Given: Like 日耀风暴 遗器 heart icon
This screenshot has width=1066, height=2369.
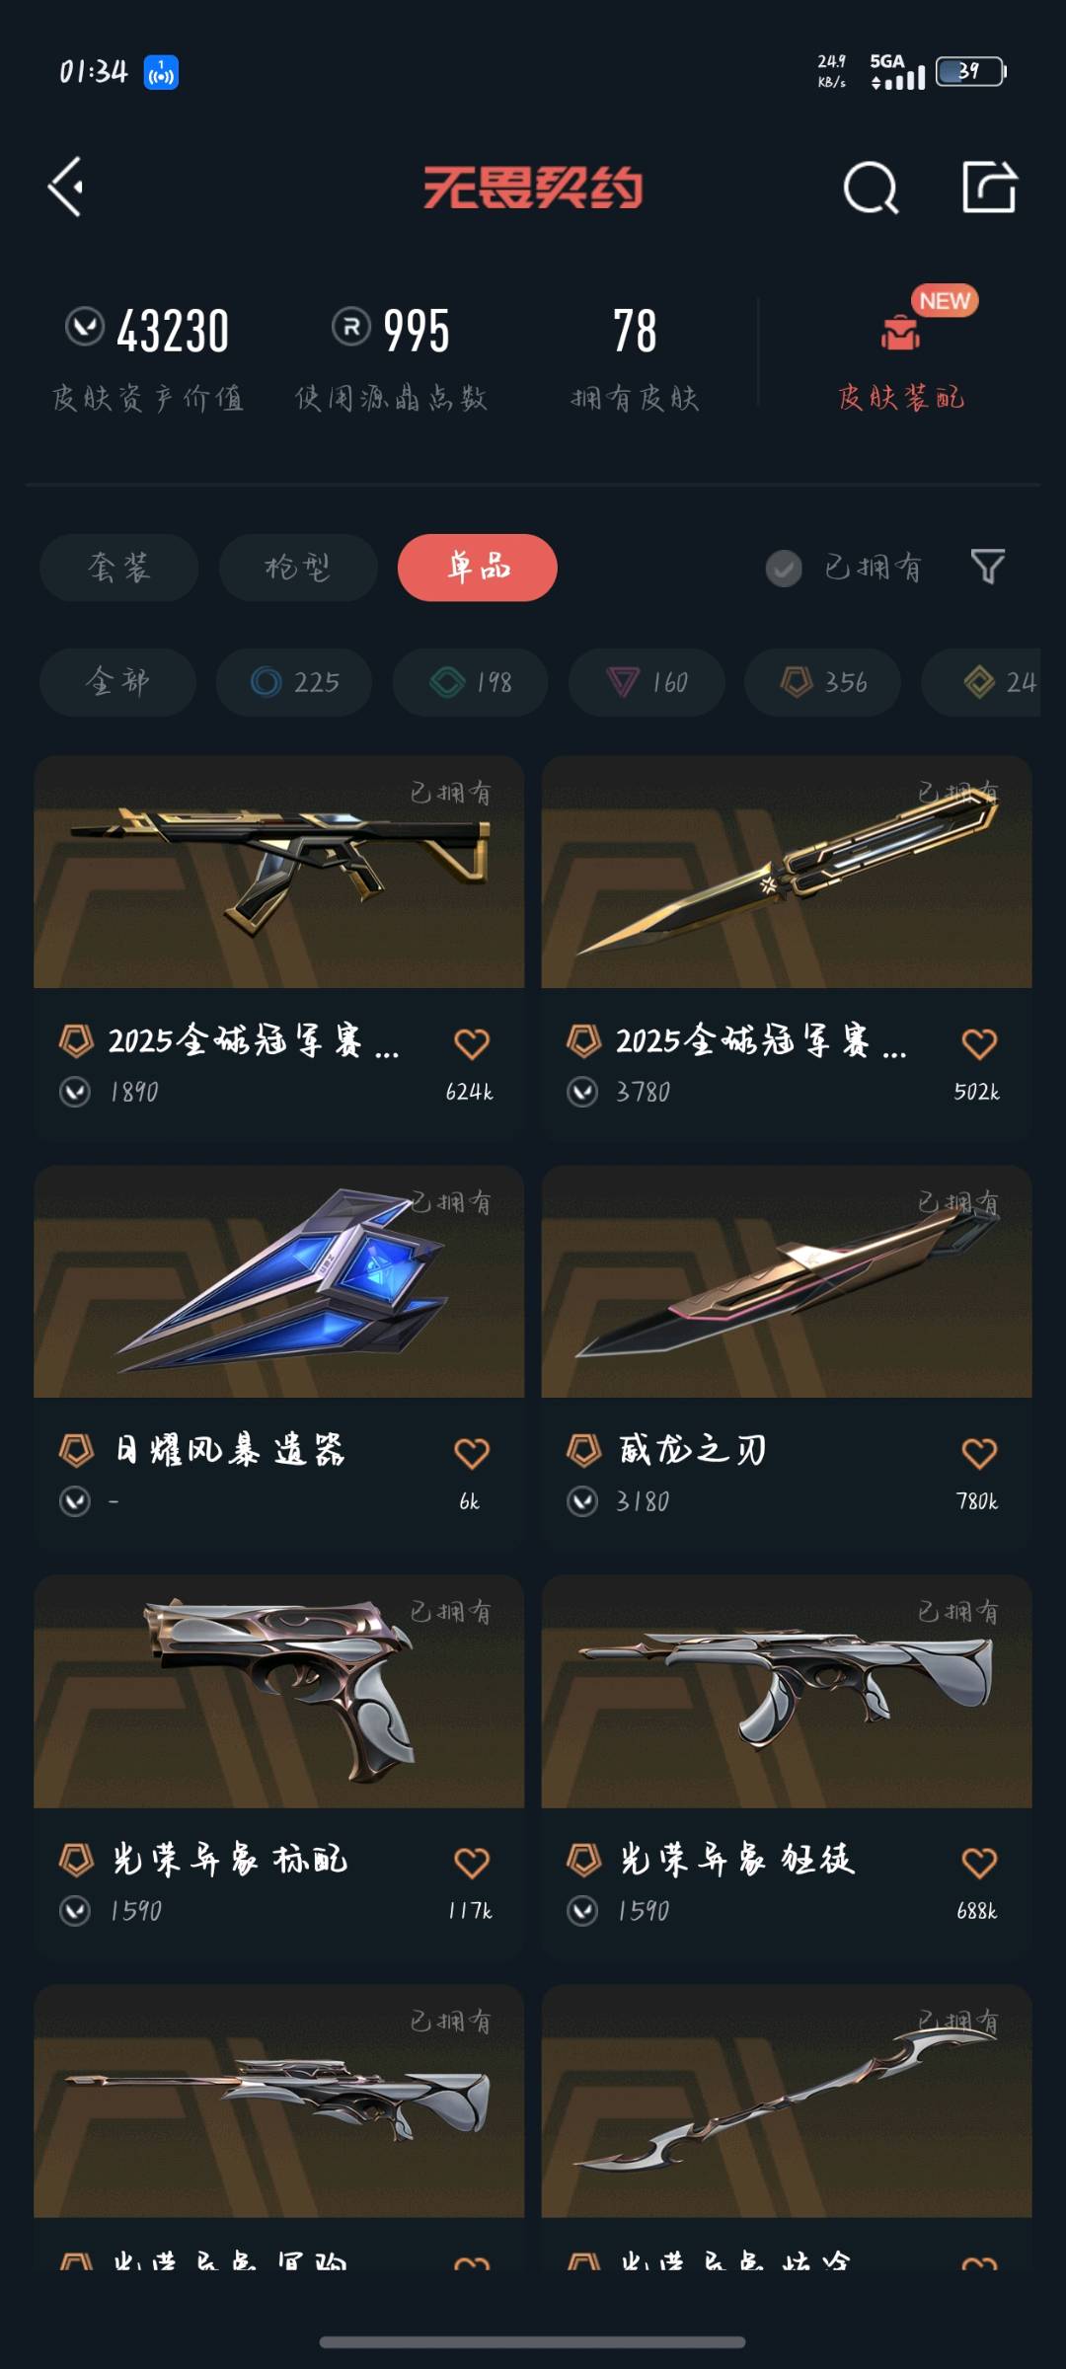Looking at the screenshot, I should [472, 1452].
